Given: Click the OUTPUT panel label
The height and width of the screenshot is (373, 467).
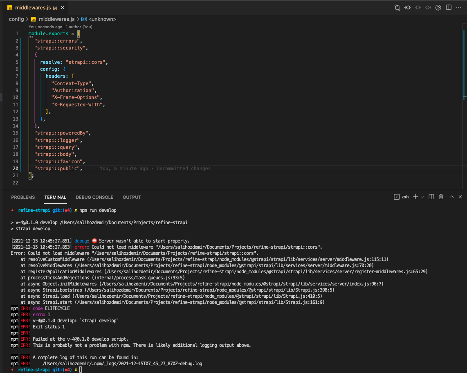Looking at the screenshot, I should pos(132,197).
